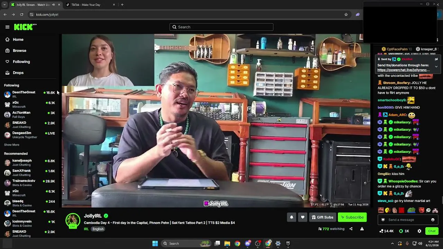Focus the Send a message field
Image resolution: width=443 pixels, height=249 pixels.
(408, 220)
